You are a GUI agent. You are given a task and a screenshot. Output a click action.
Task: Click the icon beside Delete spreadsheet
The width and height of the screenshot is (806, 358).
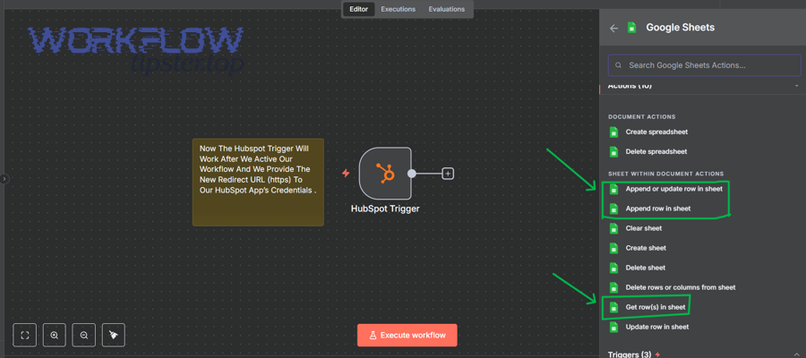click(x=613, y=151)
